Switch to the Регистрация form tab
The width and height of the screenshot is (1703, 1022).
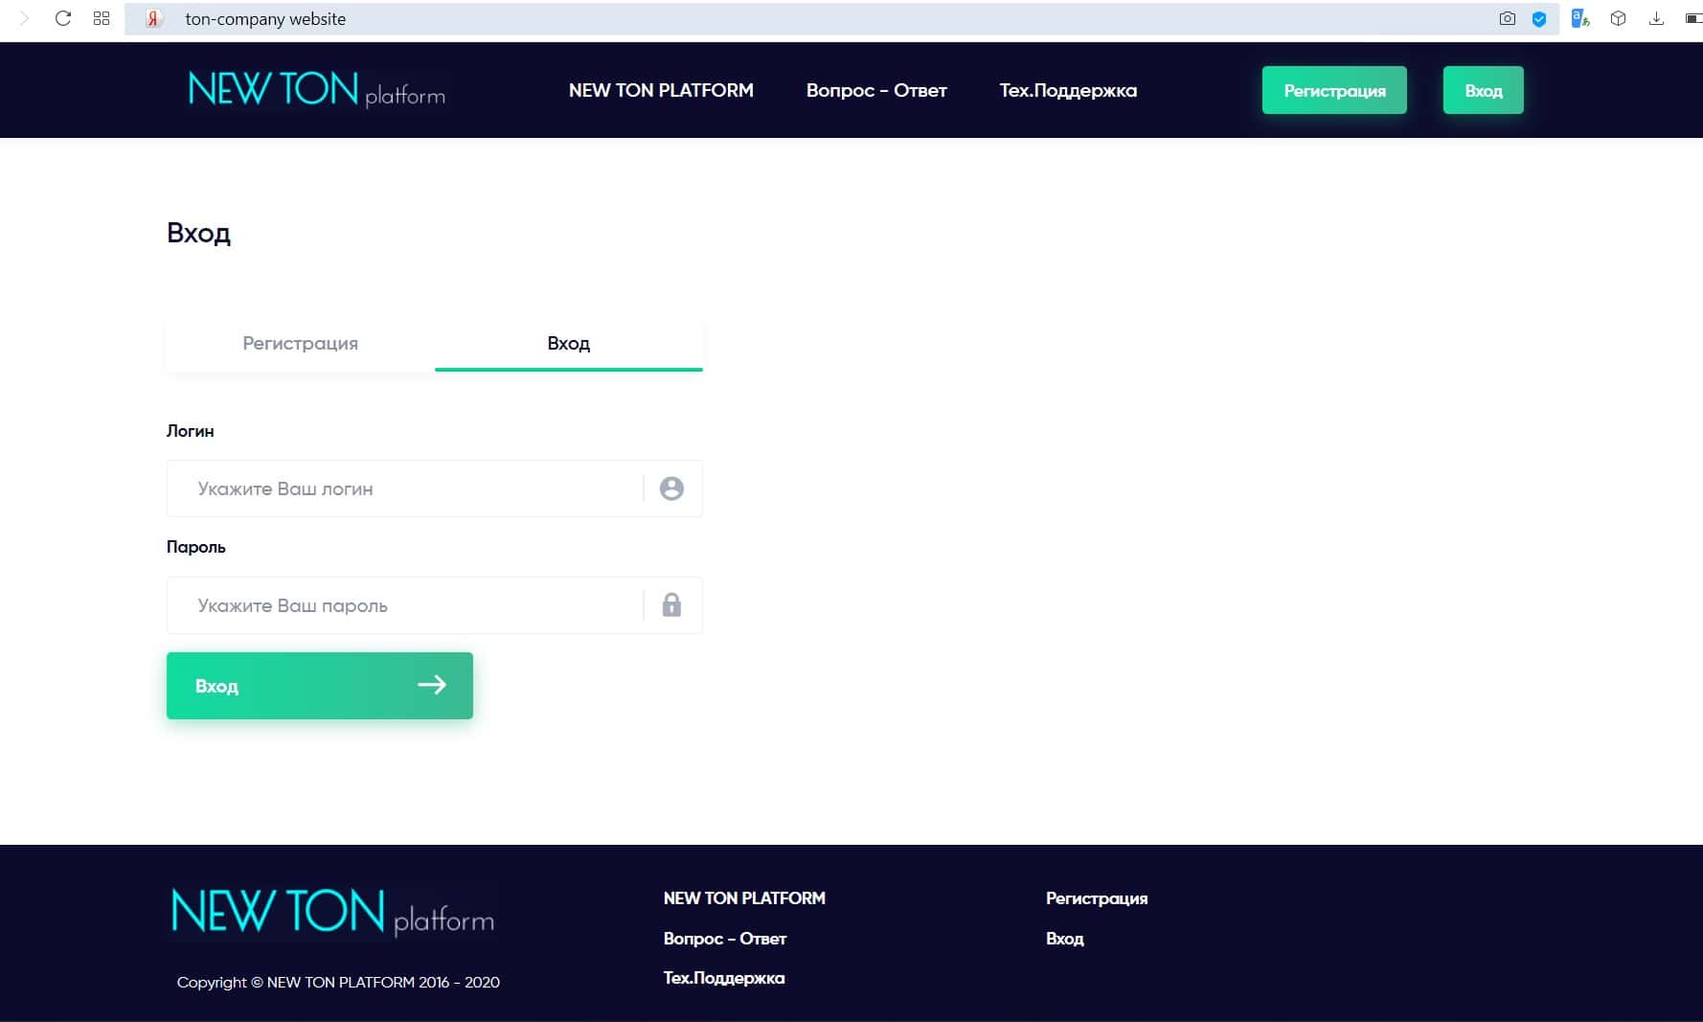pos(301,344)
